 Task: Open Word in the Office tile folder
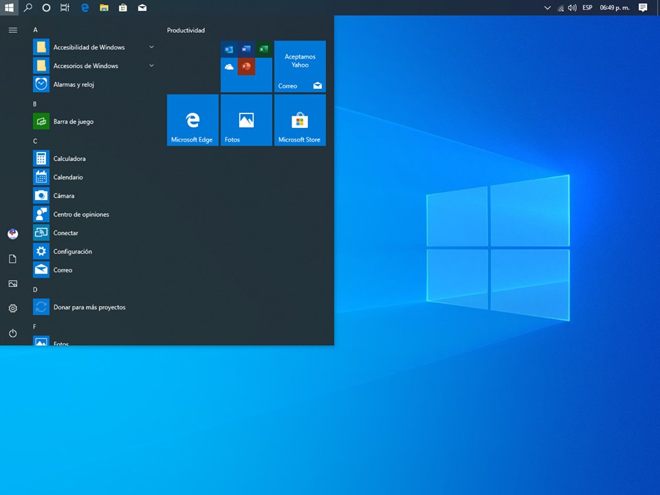[x=246, y=49]
